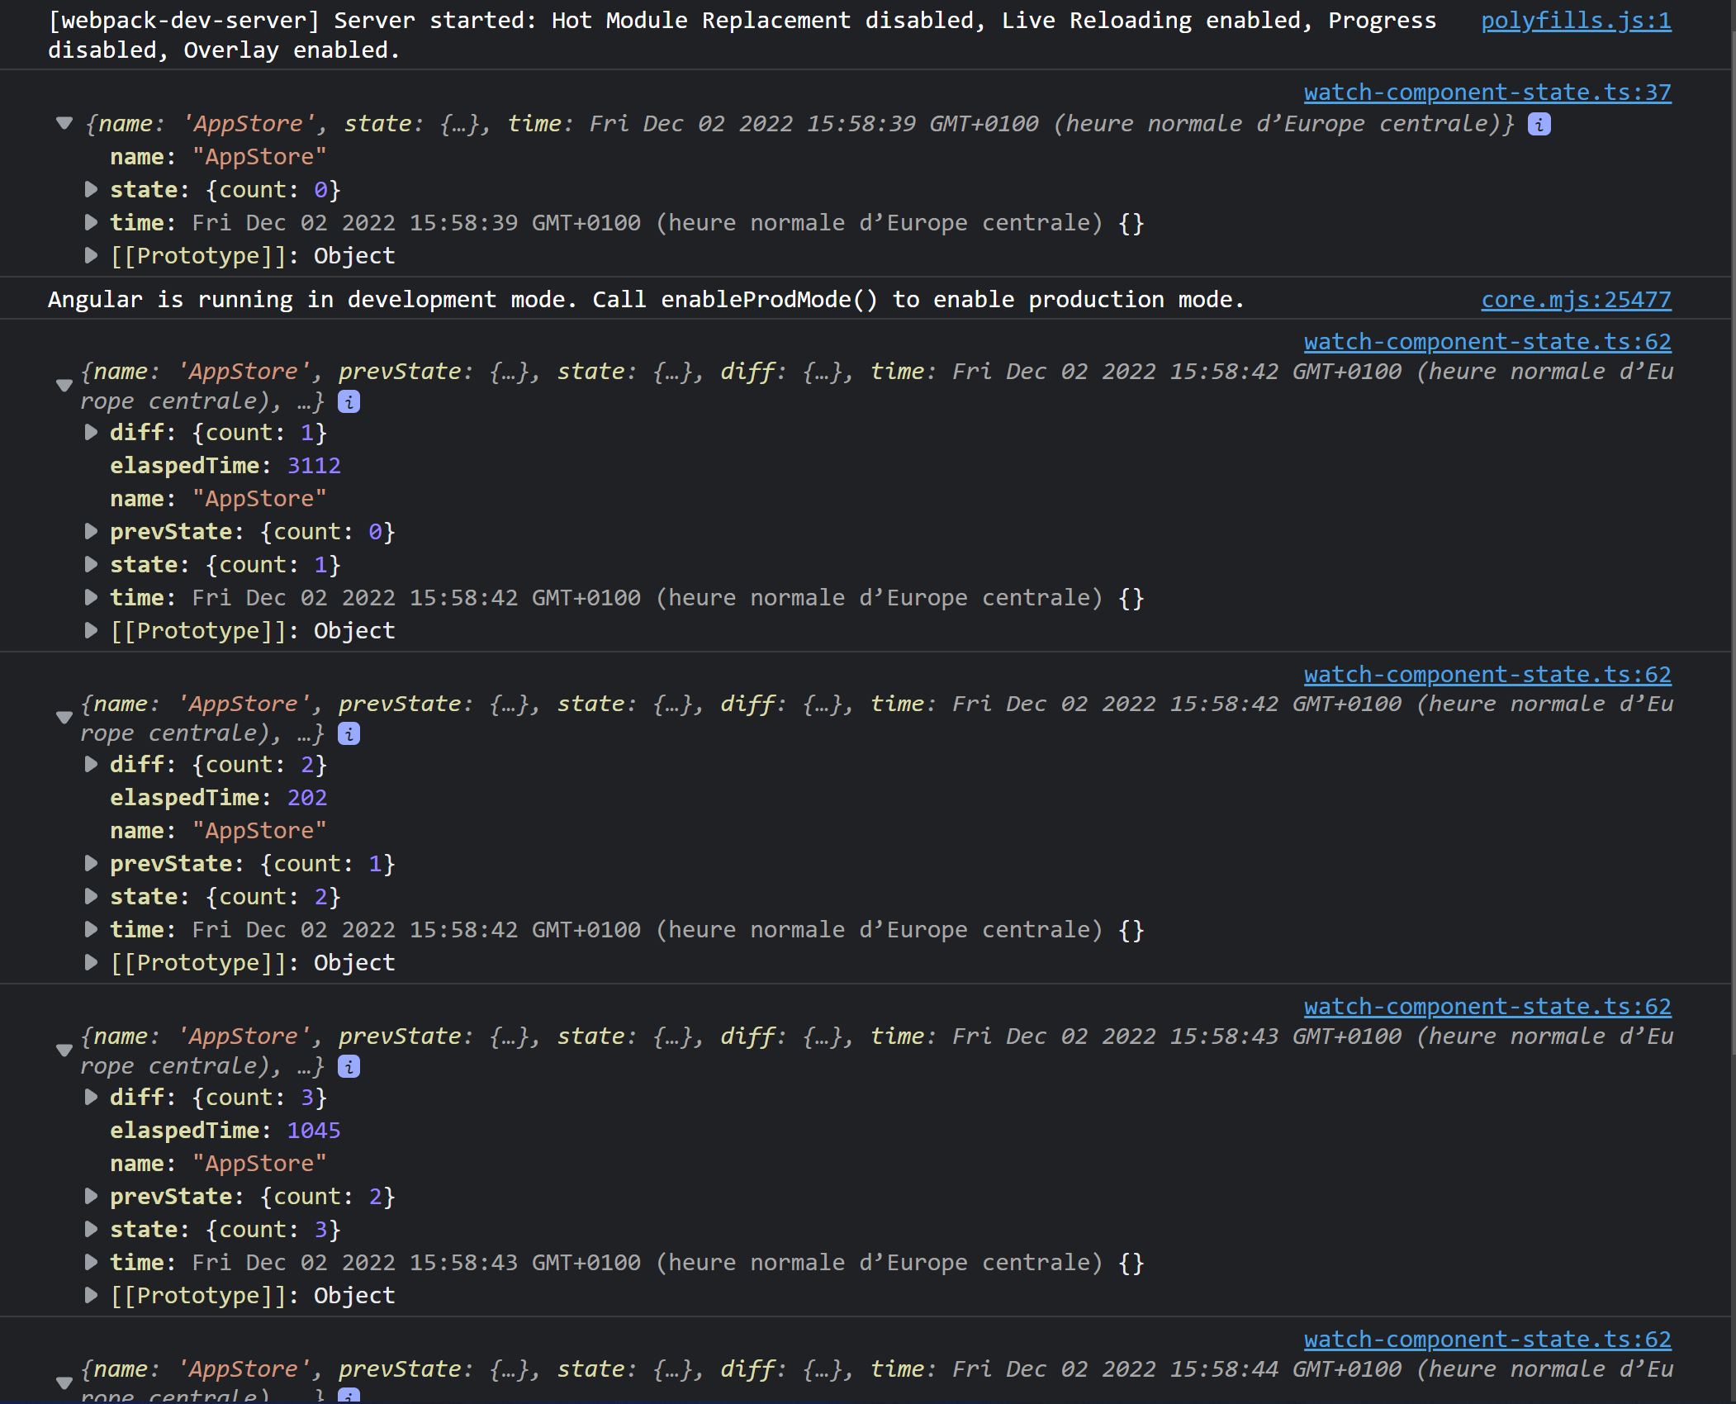Collapse the first AppStore object logged at 15:58:39
This screenshot has height=1404, width=1736.
[x=64, y=124]
